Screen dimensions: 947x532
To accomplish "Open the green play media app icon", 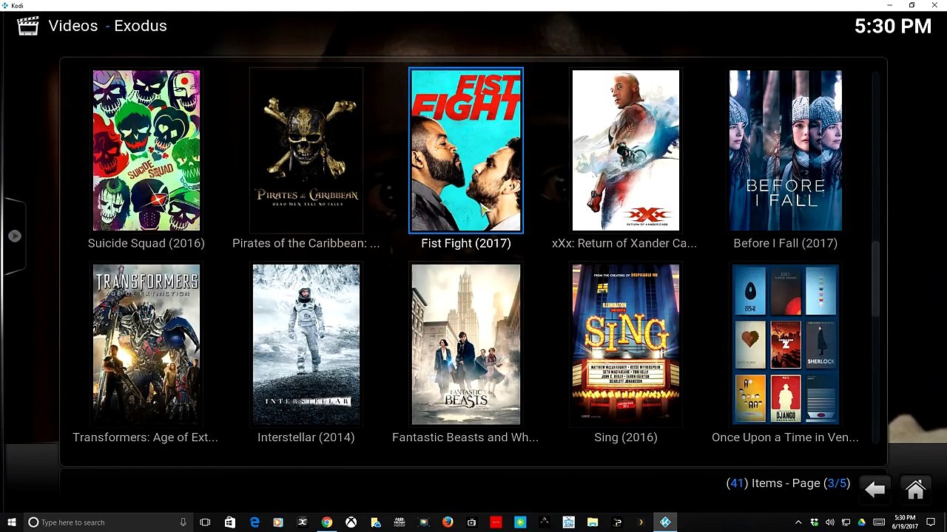I will pyautogui.click(x=520, y=522).
